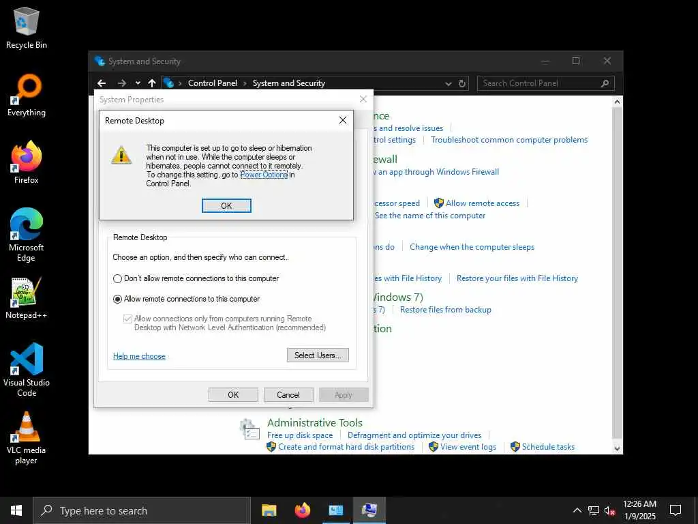Click the shield icon beside Schedule tasks
698x524 pixels.
515,447
